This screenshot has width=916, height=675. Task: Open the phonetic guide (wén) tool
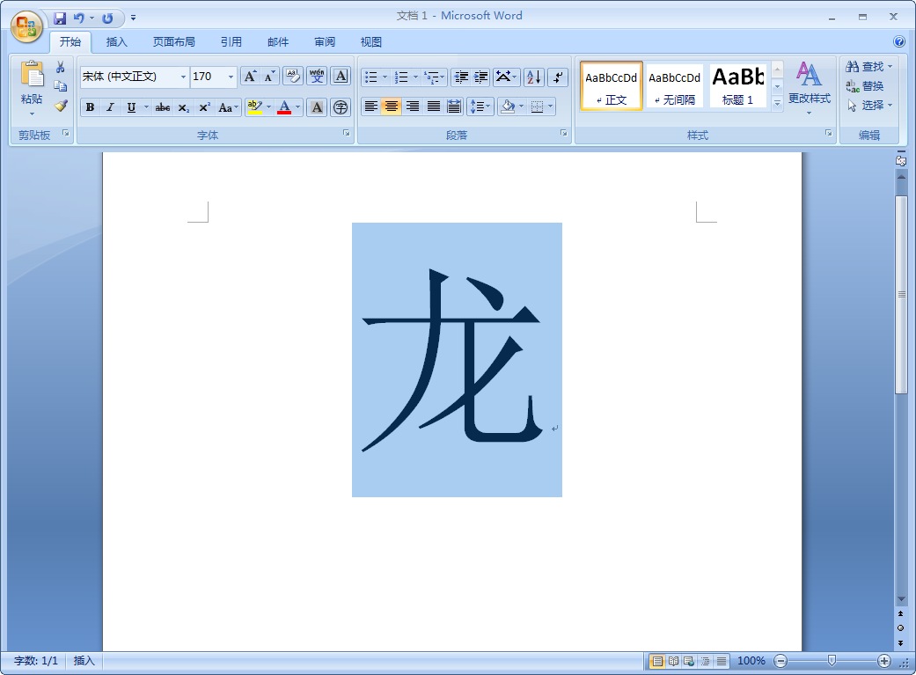pos(317,77)
